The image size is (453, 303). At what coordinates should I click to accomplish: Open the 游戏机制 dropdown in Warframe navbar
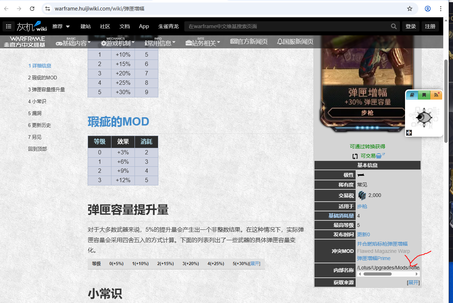(x=118, y=43)
